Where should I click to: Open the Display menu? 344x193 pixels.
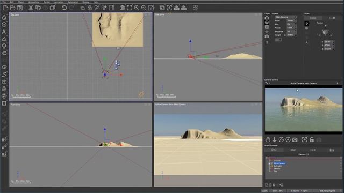pyautogui.click(x=86, y=2)
